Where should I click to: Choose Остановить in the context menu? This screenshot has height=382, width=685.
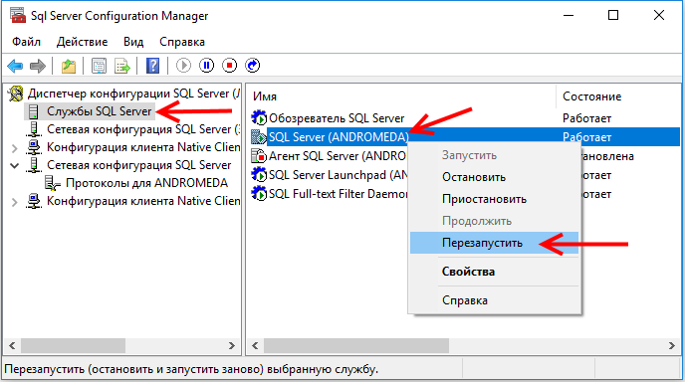(x=494, y=177)
